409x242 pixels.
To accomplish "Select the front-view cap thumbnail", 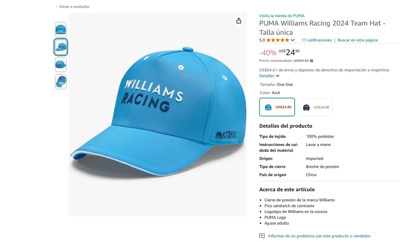I will (61, 30).
